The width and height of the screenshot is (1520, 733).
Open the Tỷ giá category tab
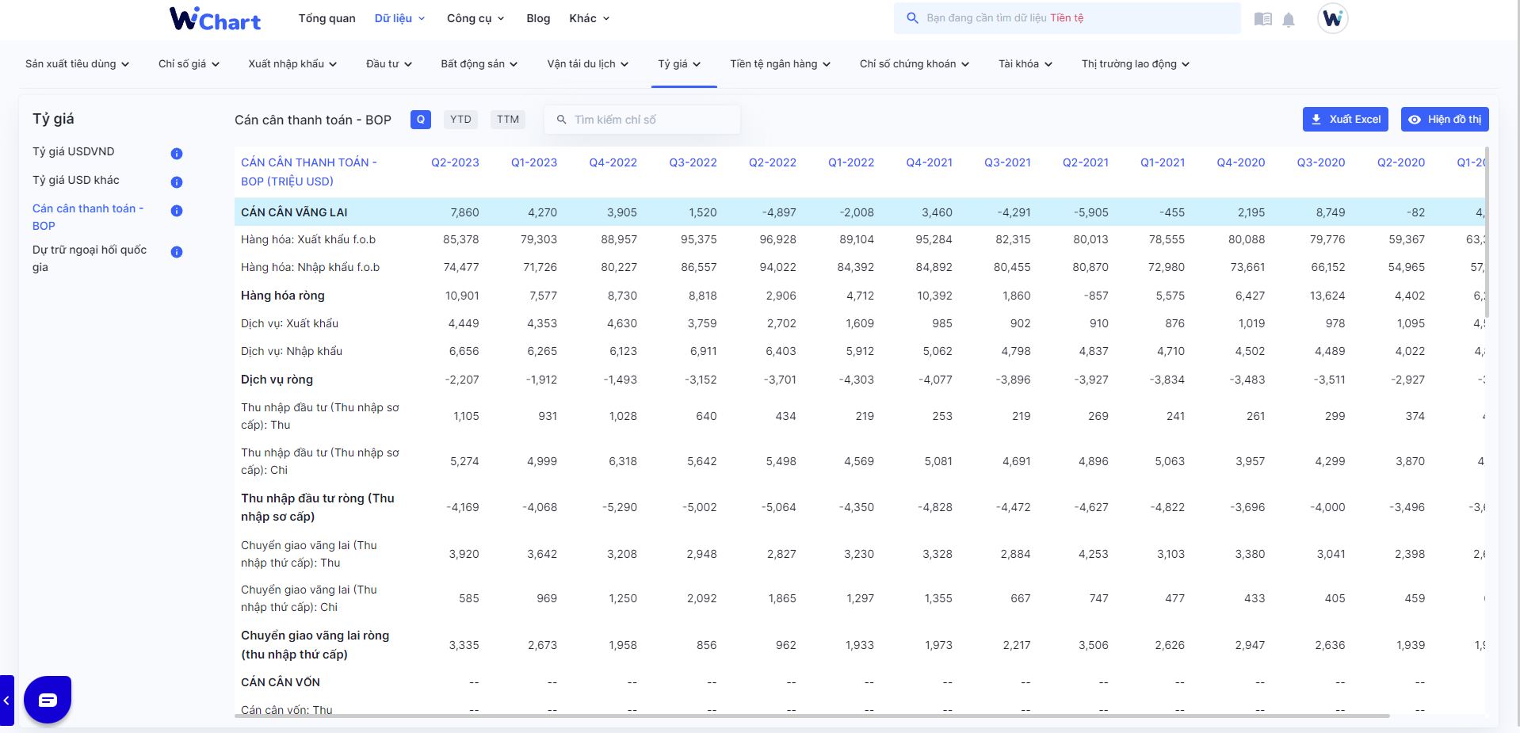click(x=680, y=64)
